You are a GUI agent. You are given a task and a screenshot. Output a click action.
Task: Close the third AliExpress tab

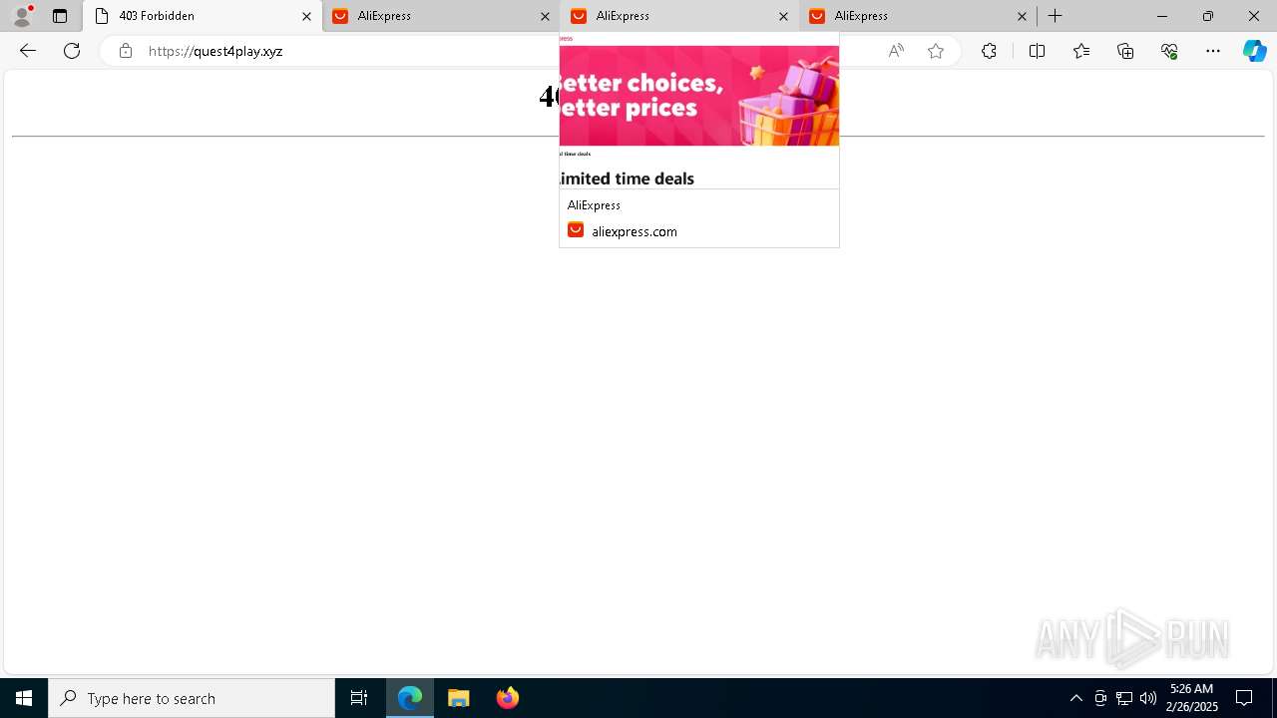click(x=1022, y=16)
